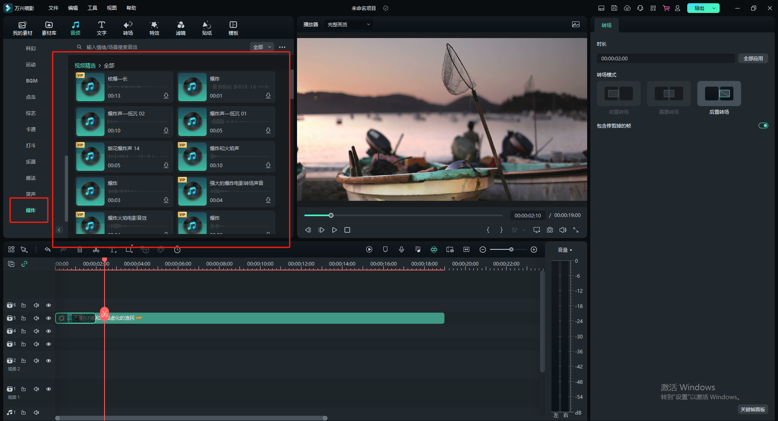Click the microphone voiceover record icon
The width and height of the screenshot is (778, 421).
click(x=402, y=250)
